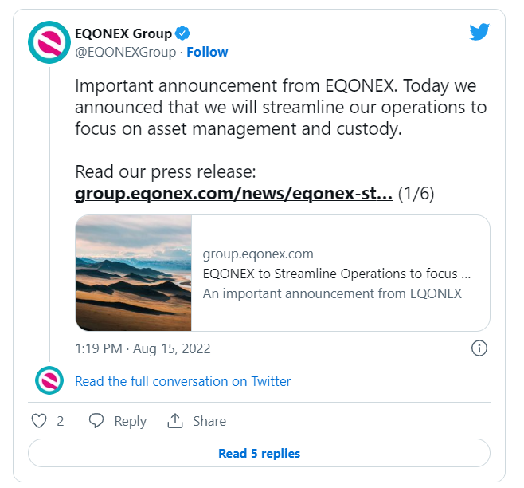Image resolution: width=524 pixels, height=488 pixels.
Task: Follow the EQONEX Group account
Action: [x=207, y=52]
